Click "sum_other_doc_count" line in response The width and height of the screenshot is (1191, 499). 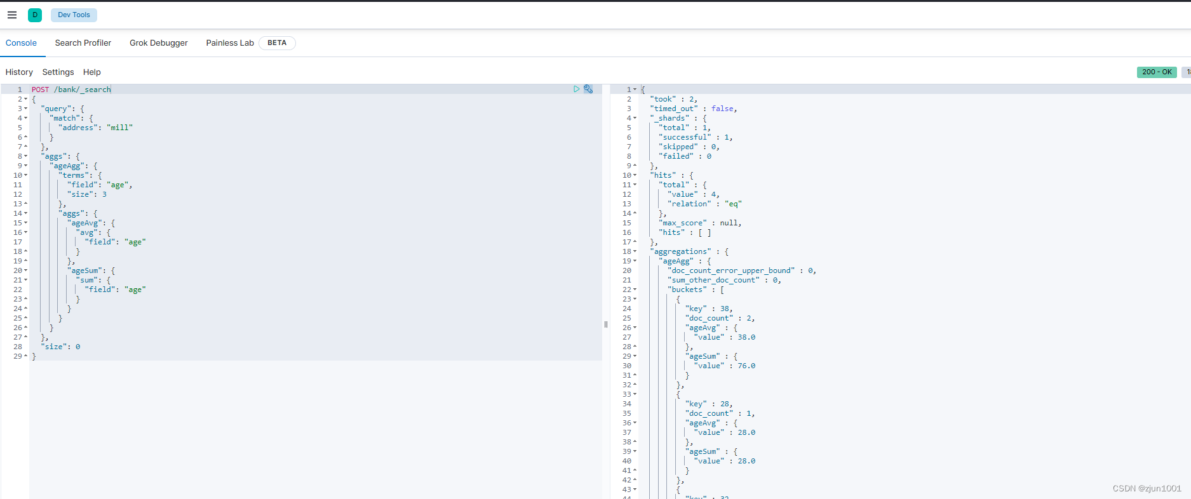[x=724, y=280]
